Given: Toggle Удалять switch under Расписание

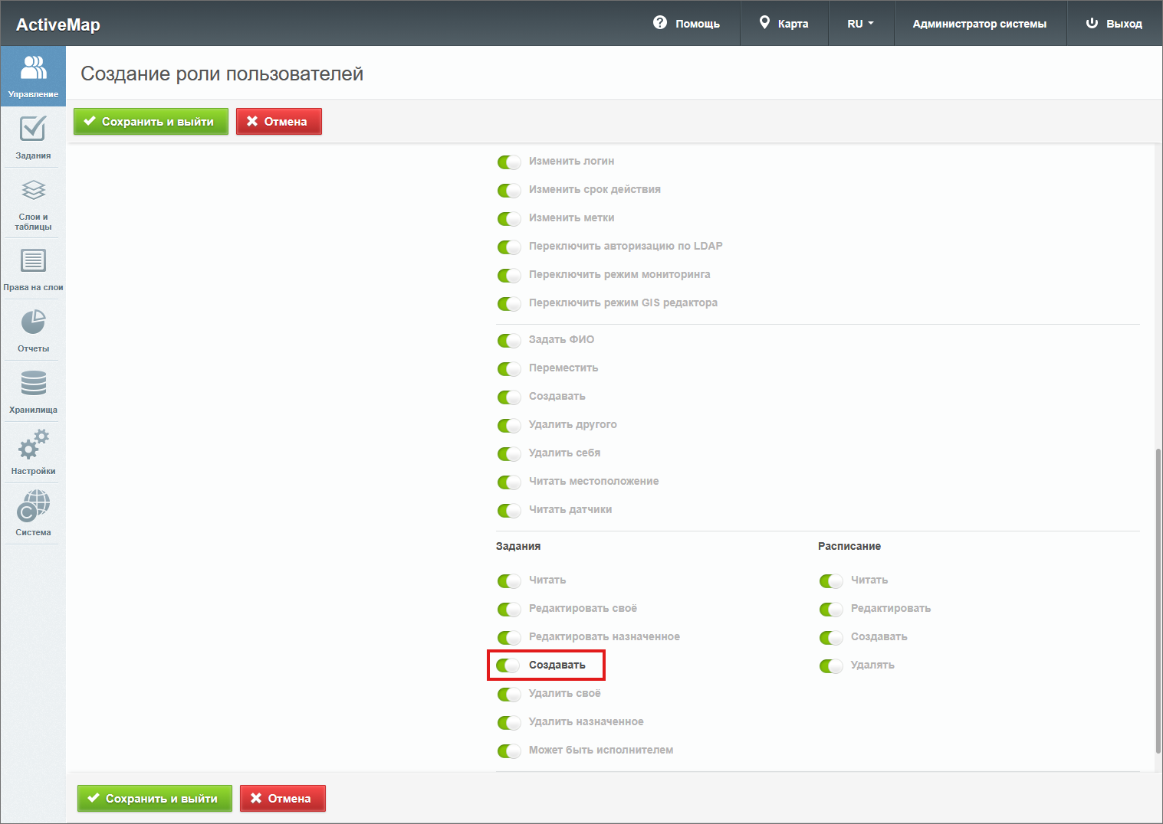Looking at the screenshot, I should click(831, 665).
